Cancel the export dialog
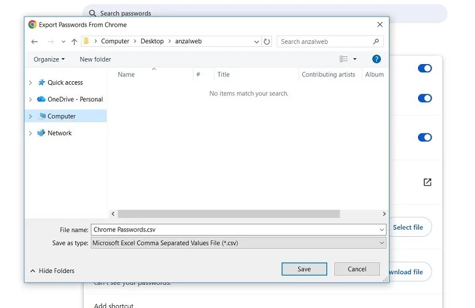475x308 pixels. point(357,269)
